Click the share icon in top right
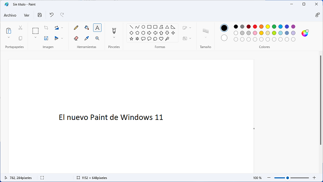This screenshot has height=182, width=323. [x=317, y=15]
